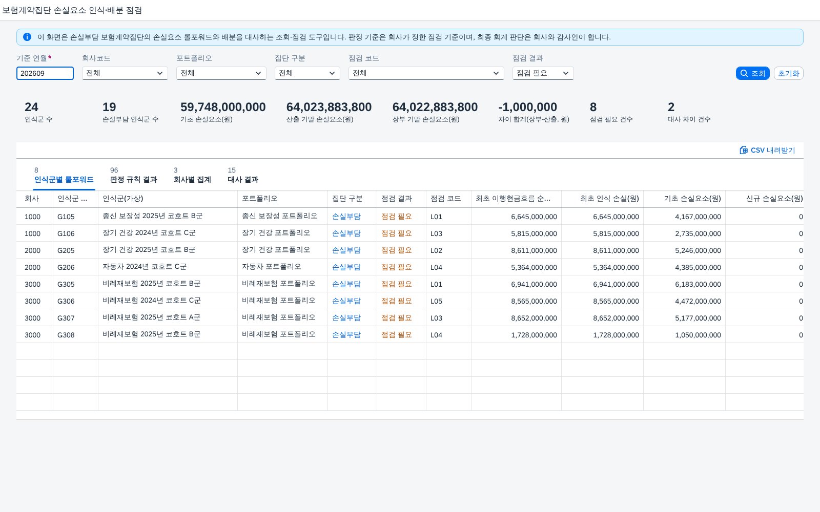Open the 집단 구분 dropdown
The height and width of the screenshot is (512, 820).
307,73
